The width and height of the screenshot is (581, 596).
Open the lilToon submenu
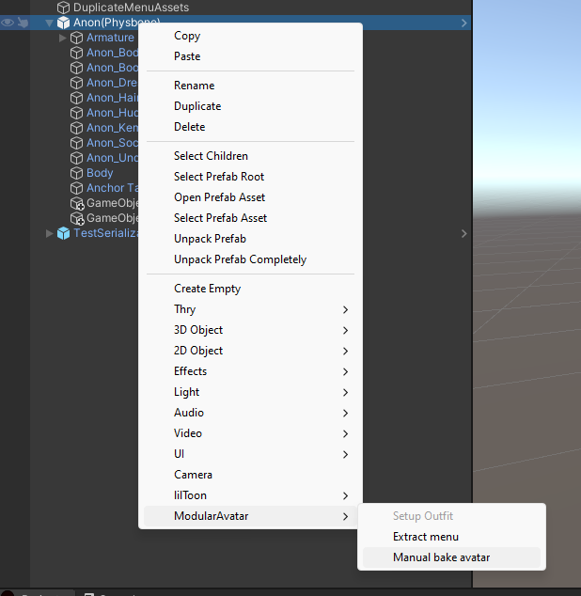250,495
